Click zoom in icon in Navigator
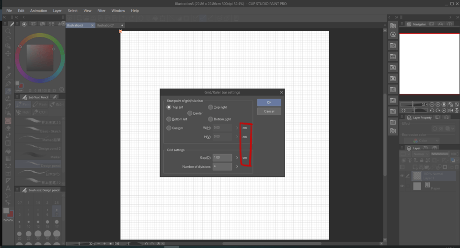This screenshot has height=248, width=460. (x=437, y=104)
